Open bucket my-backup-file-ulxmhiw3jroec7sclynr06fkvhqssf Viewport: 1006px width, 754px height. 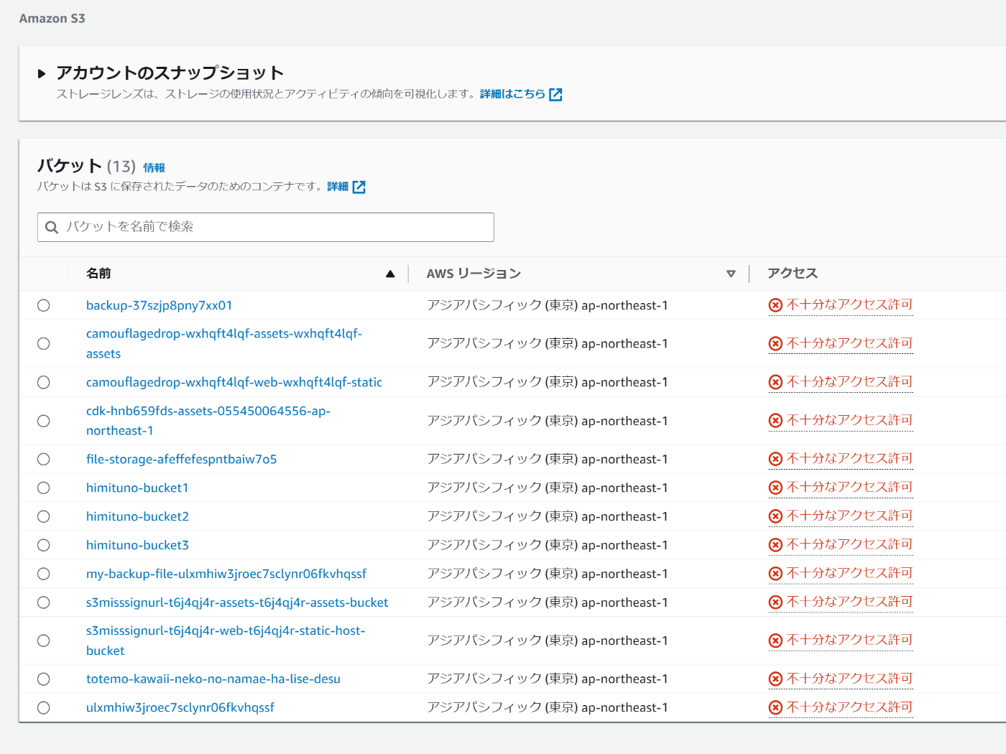pyautogui.click(x=226, y=574)
